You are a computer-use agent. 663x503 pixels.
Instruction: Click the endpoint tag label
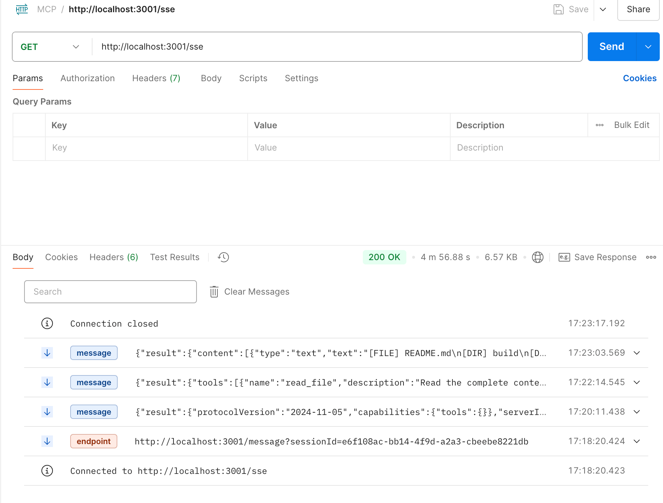[94, 441]
